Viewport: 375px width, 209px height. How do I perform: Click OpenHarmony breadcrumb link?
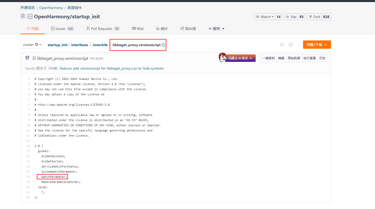tap(51, 8)
